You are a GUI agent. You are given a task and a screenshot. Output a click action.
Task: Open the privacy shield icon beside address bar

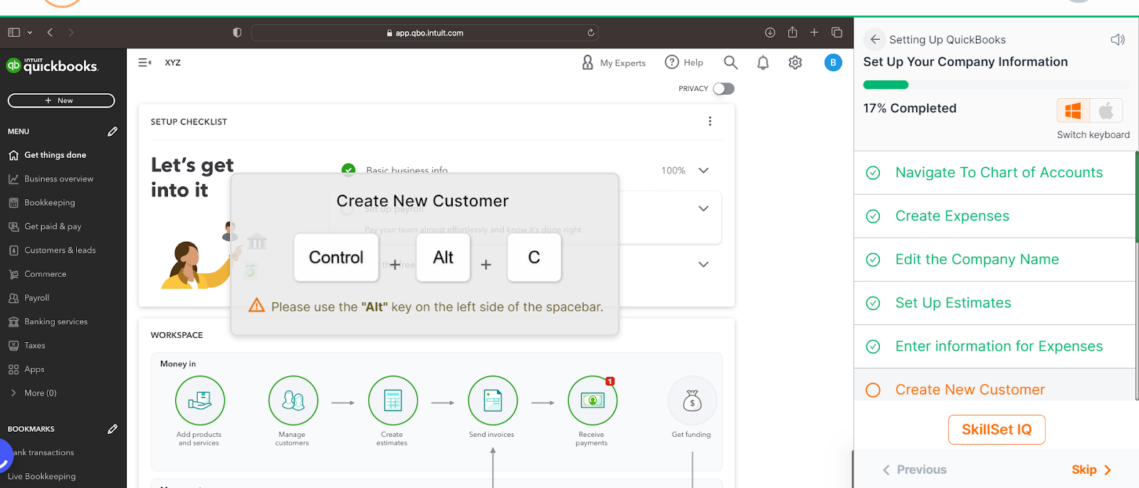tap(237, 33)
